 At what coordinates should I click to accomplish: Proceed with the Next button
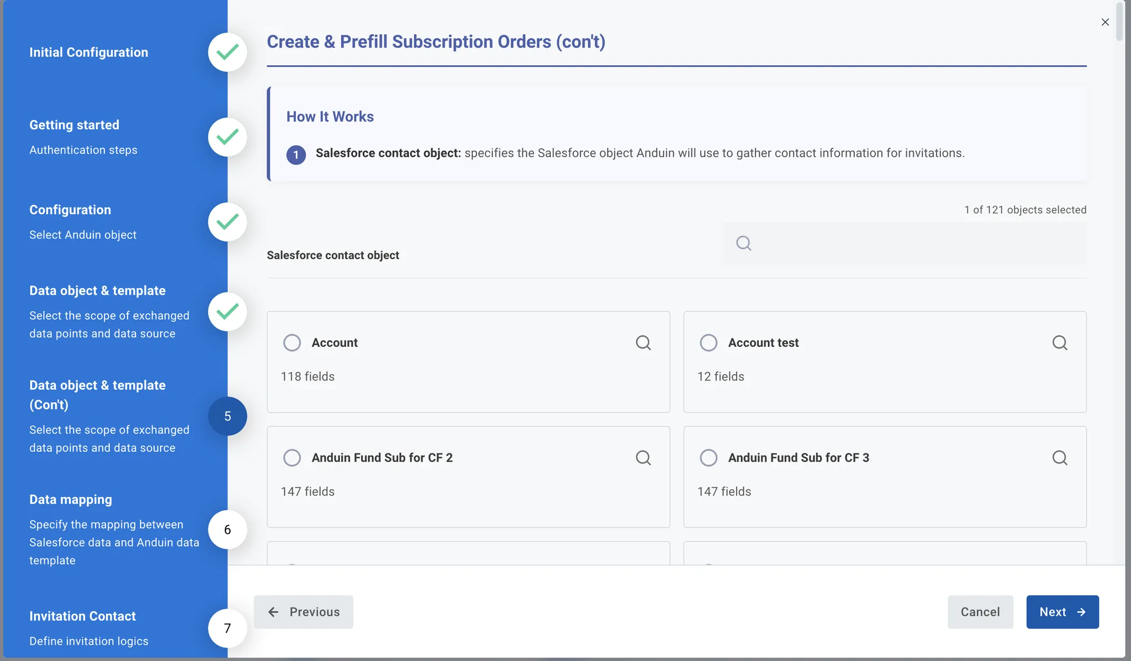(1063, 612)
